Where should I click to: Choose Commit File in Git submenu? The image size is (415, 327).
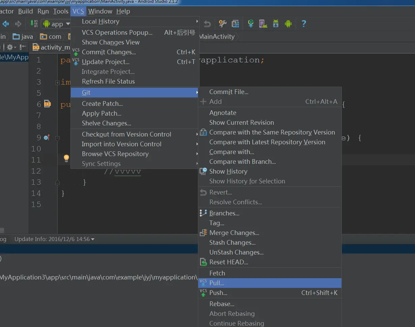270,92
